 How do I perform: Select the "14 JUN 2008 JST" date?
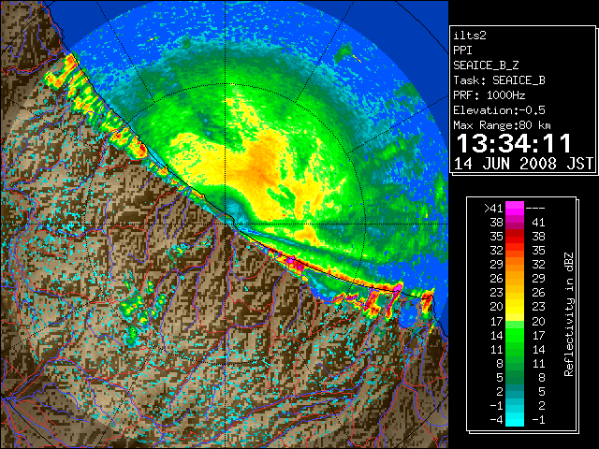[523, 164]
